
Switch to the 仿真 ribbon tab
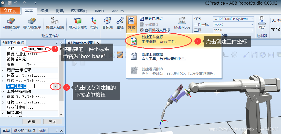(x=60, y=11)
